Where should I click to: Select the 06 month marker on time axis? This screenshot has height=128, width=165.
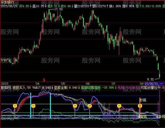click(88, 84)
